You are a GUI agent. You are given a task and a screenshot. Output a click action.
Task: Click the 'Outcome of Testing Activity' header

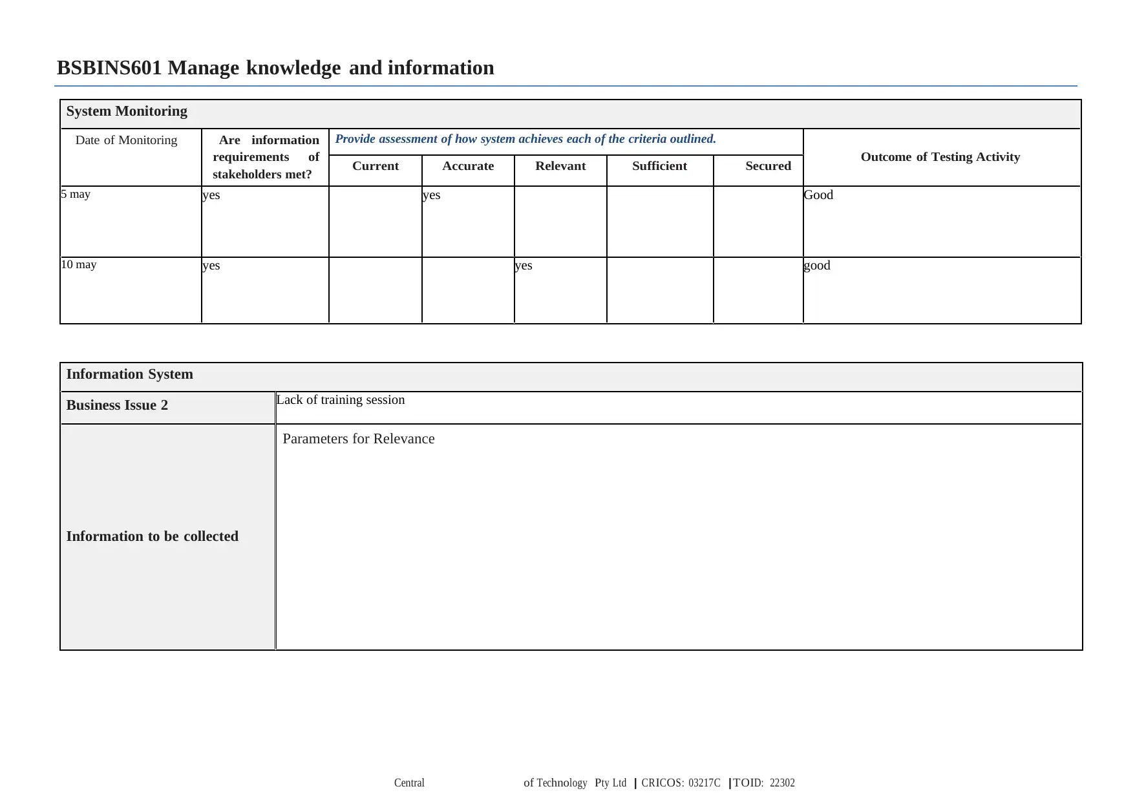pyautogui.click(x=940, y=157)
